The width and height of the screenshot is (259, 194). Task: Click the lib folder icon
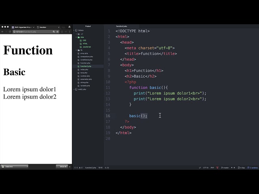click(x=79, y=50)
